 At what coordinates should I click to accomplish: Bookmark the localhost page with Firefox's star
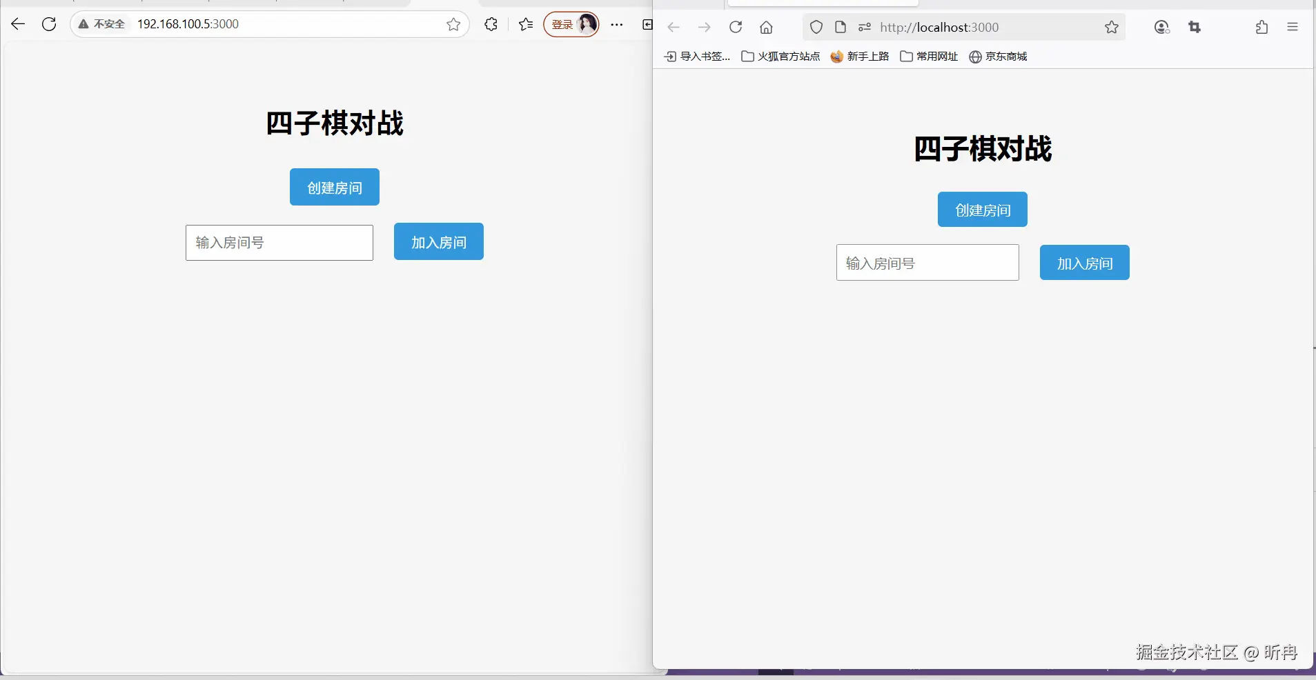tap(1112, 28)
